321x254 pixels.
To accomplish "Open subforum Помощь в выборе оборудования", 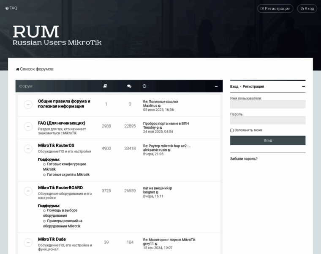I will click(60, 213).
